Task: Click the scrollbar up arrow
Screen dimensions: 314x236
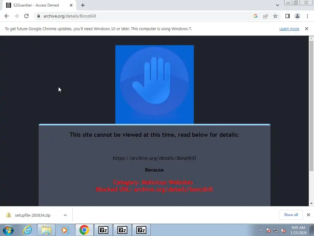Action: click(311, 38)
